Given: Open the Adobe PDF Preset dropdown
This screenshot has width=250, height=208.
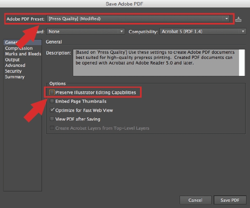Looking at the screenshot, I should point(138,19).
